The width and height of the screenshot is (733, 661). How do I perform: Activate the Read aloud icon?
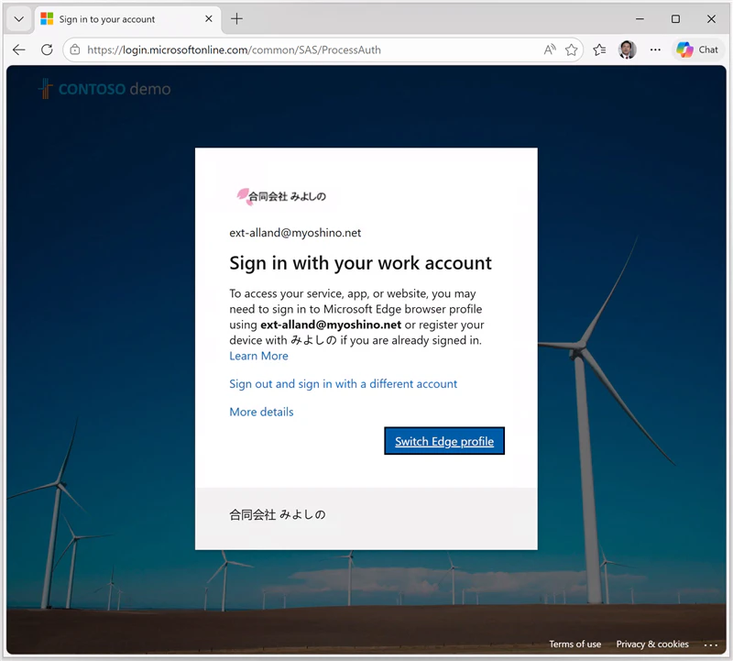pos(551,50)
